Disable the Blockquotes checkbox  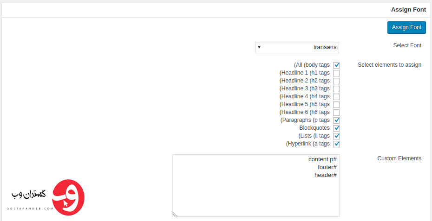tap(336, 128)
